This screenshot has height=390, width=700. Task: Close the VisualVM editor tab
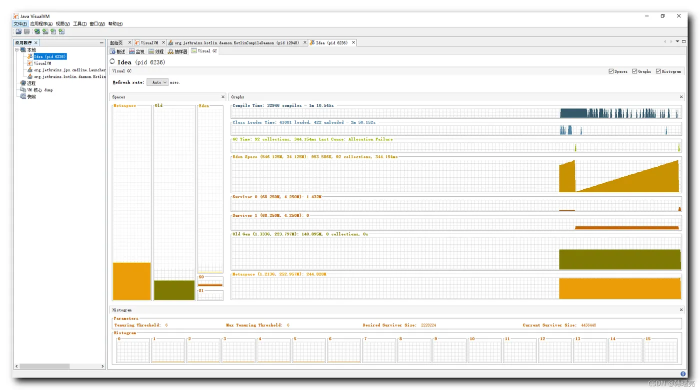[x=163, y=42]
